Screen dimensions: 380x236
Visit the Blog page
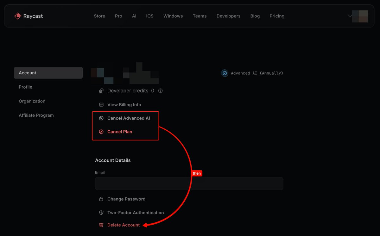255,16
